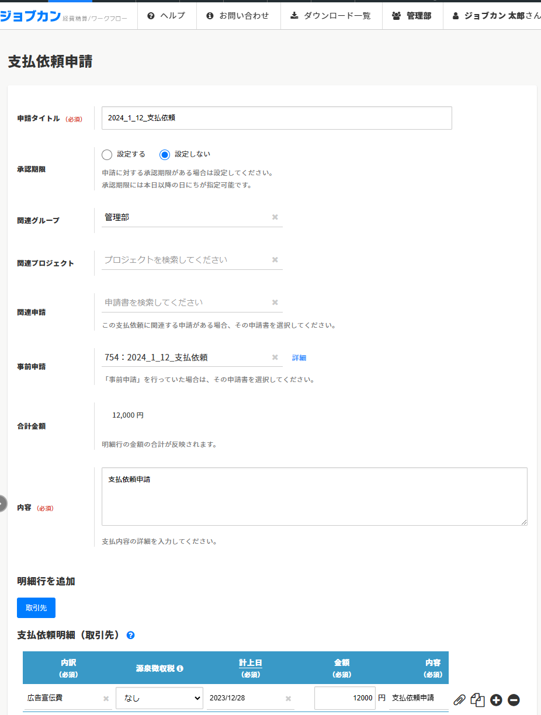Click the 金額 amount field showing 12000
Viewport: 541px width, 715px height.
[345, 698]
